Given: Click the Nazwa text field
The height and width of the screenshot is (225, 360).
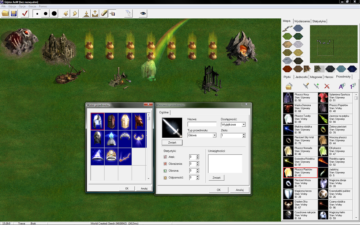Looking at the screenshot, I should pos(202,124).
